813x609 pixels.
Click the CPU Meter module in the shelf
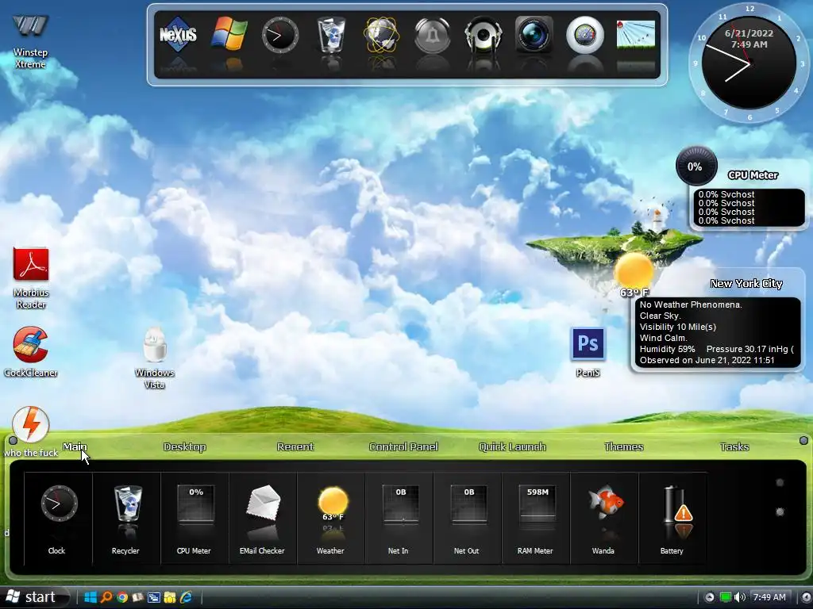coord(195,518)
